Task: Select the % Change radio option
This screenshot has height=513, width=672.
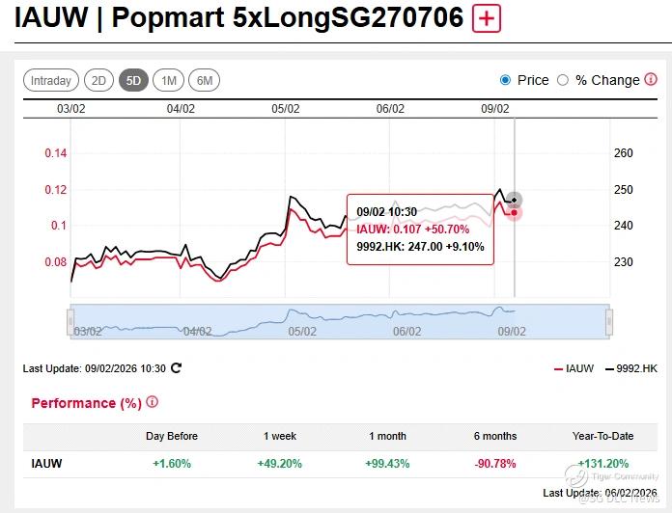Action: tap(562, 80)
